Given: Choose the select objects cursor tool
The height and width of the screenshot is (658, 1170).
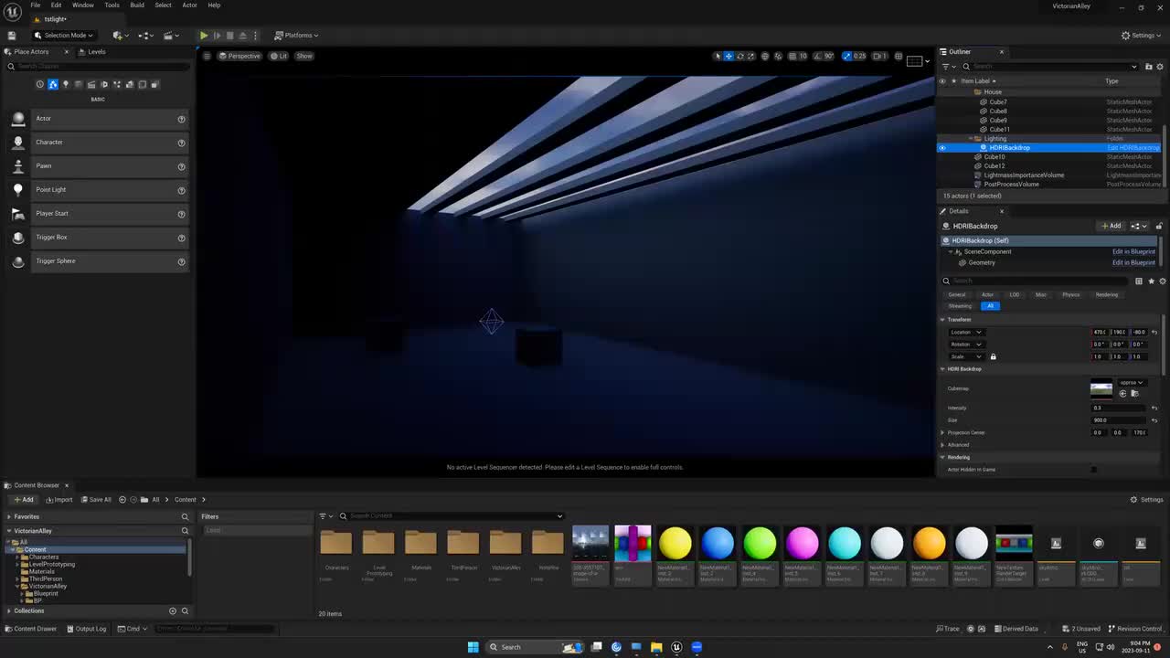Looking at the screenshot, I should tap(718, 56).
